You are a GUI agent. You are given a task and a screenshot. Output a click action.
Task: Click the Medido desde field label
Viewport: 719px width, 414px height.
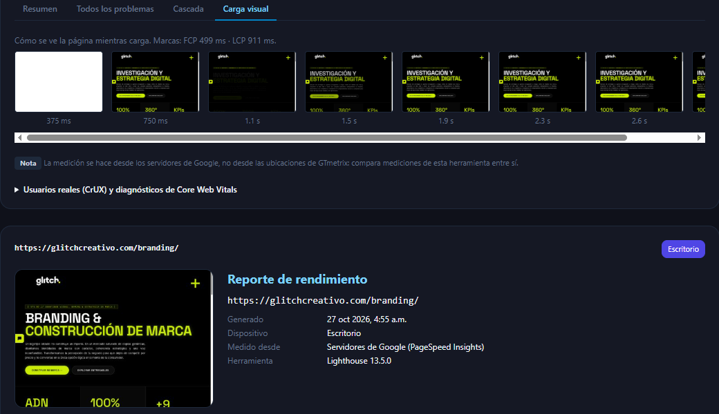(254, 347)
